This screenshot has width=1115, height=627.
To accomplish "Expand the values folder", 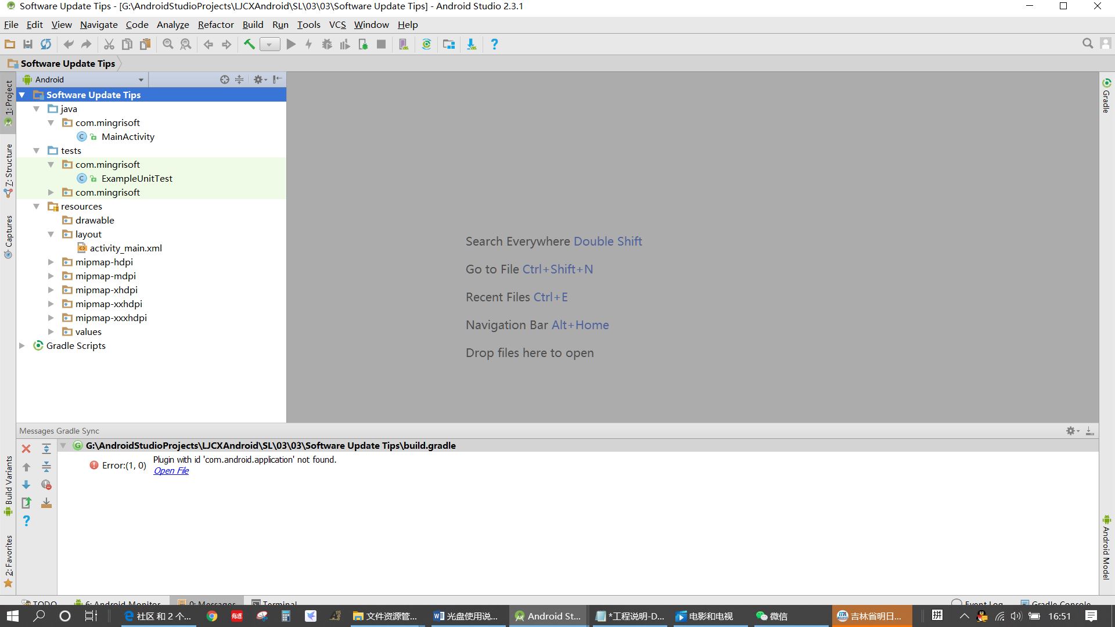I will [x=51, y=331].
